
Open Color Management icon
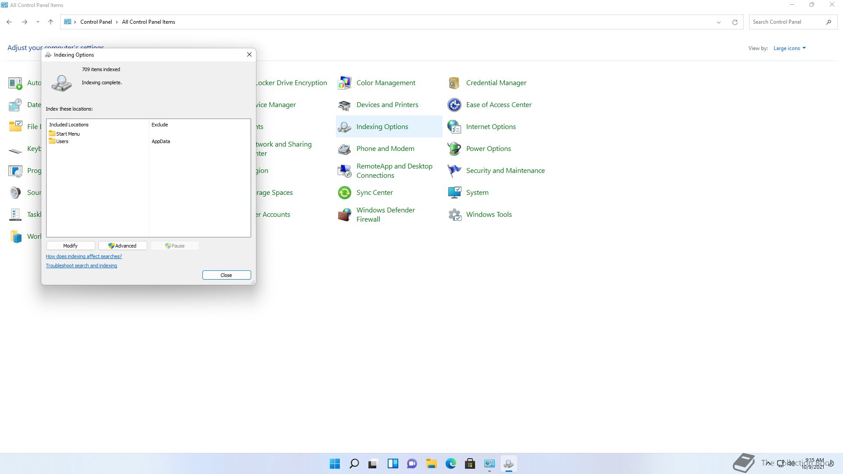click(x=345, y=83)
